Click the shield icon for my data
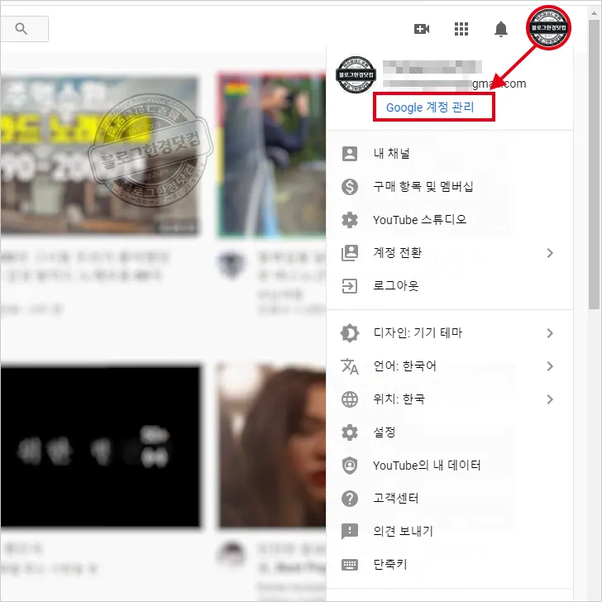602x602 pixels. pos(350,466)
